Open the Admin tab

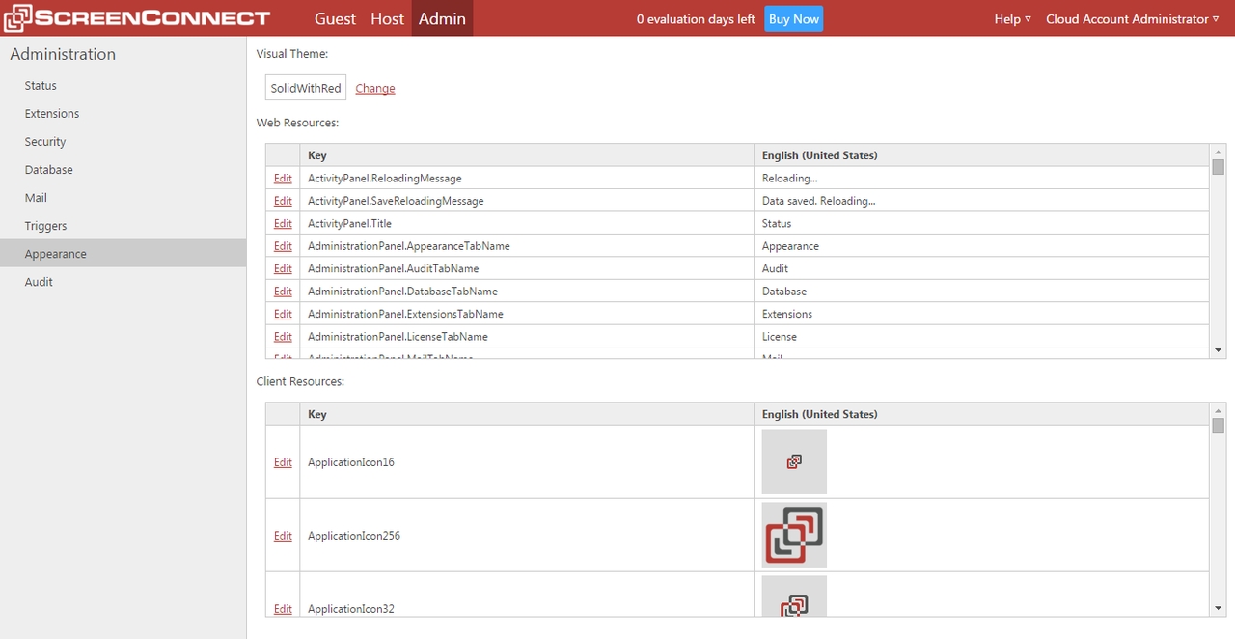[x=442, y=18]
